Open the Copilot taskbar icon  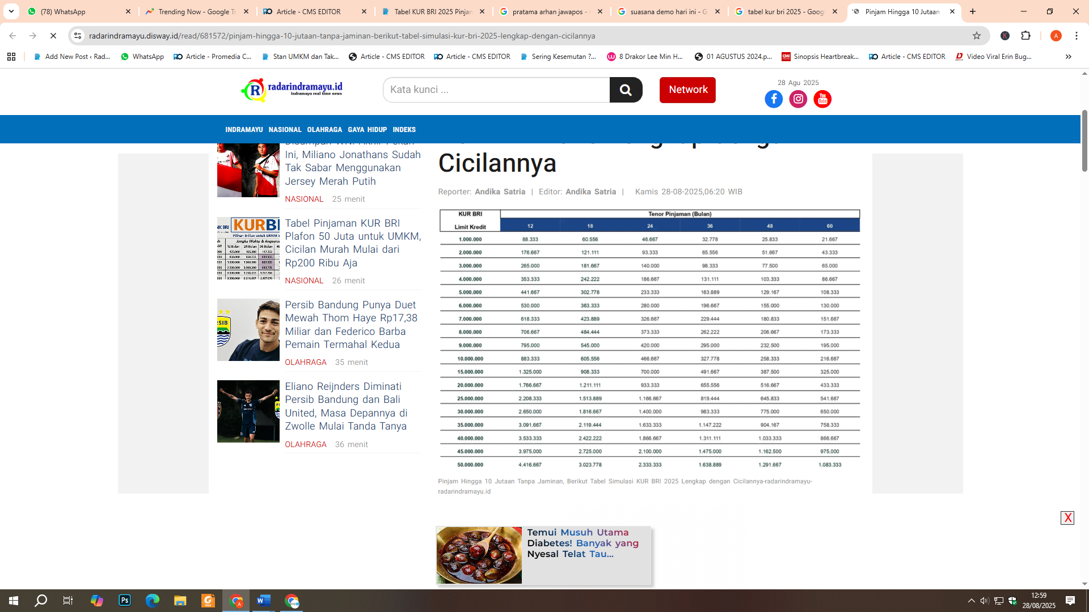pos(97,601)
